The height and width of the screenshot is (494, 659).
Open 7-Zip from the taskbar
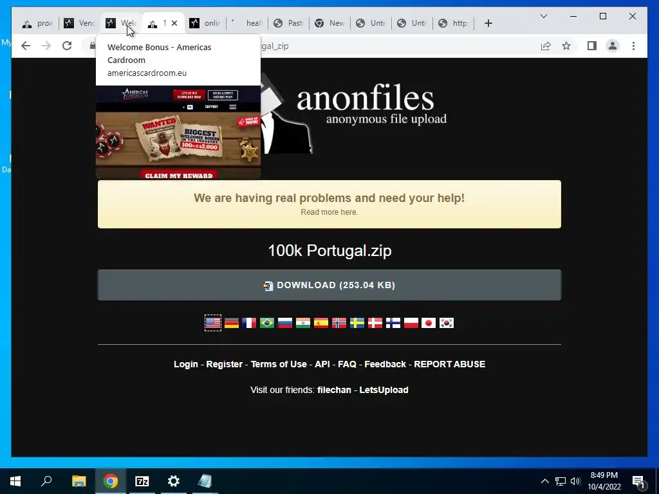[x=142, y=481]
